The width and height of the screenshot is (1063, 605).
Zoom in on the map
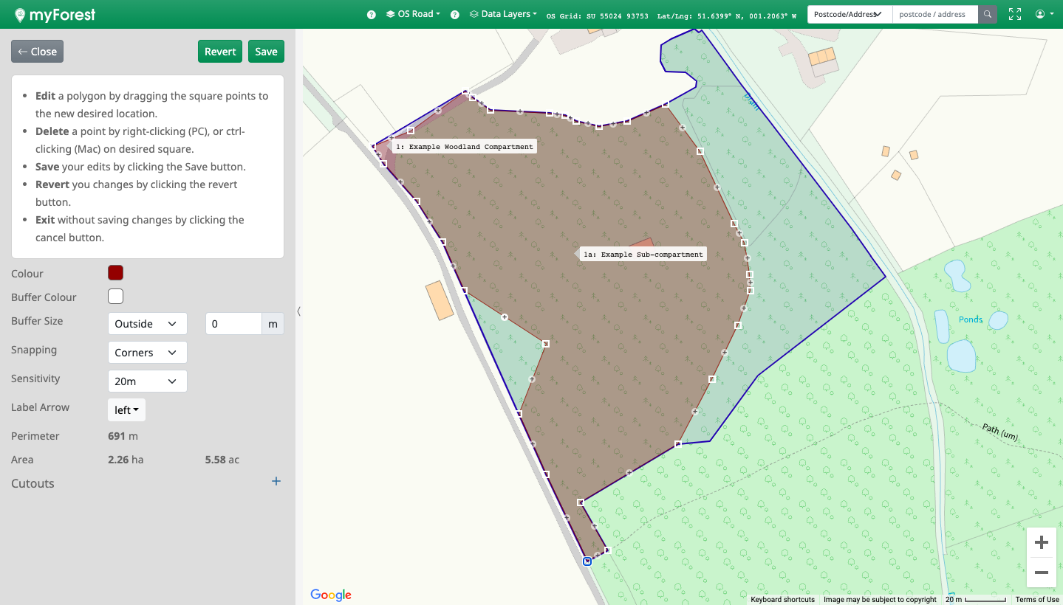tap(1041, 543)
